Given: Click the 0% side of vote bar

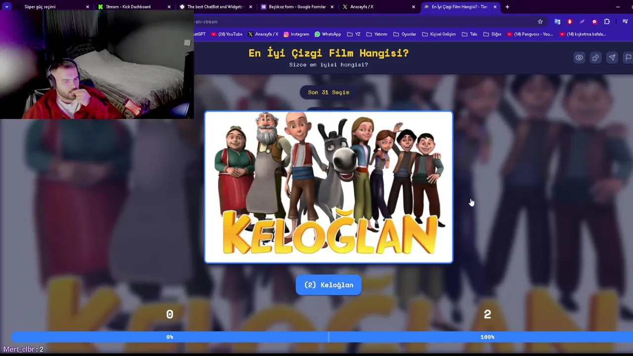Looking at the screenshot, I should 170,337.
